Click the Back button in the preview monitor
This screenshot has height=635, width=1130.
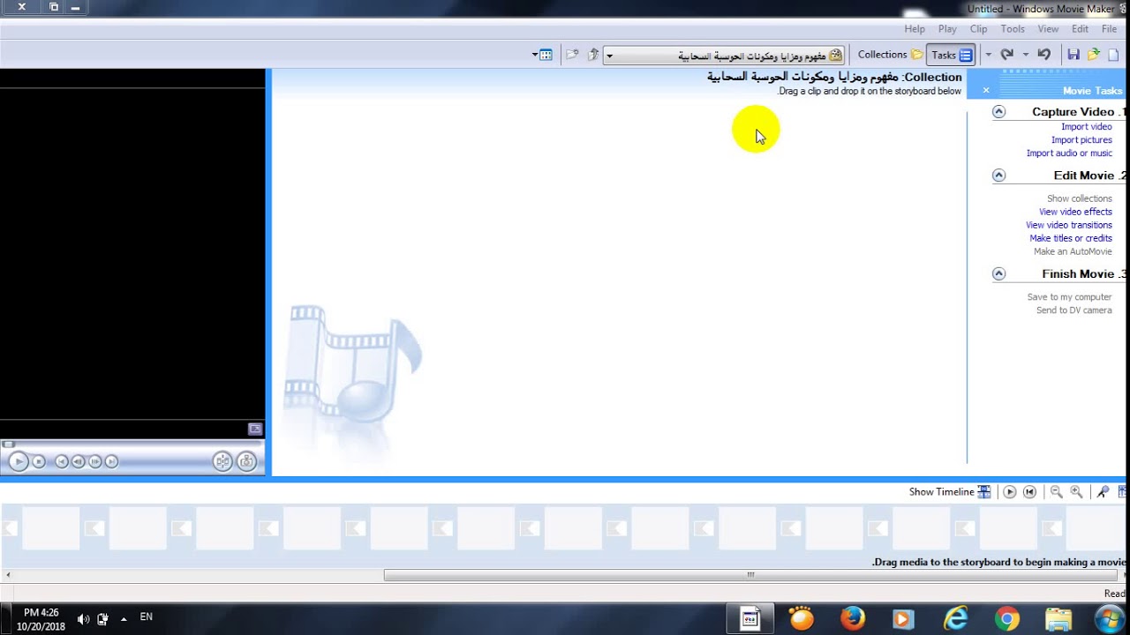tap(62, 461)
